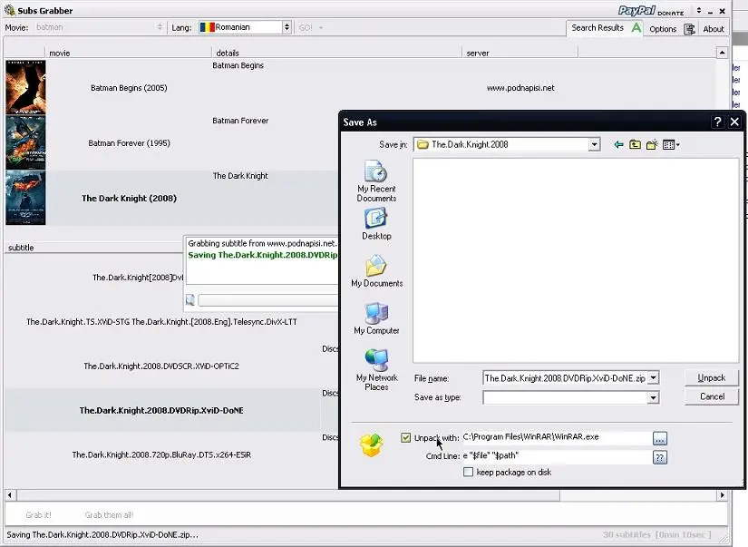Select the Batman Forever (1995) row
This screenshot has width=748, height=547.
tap(129, 143)
